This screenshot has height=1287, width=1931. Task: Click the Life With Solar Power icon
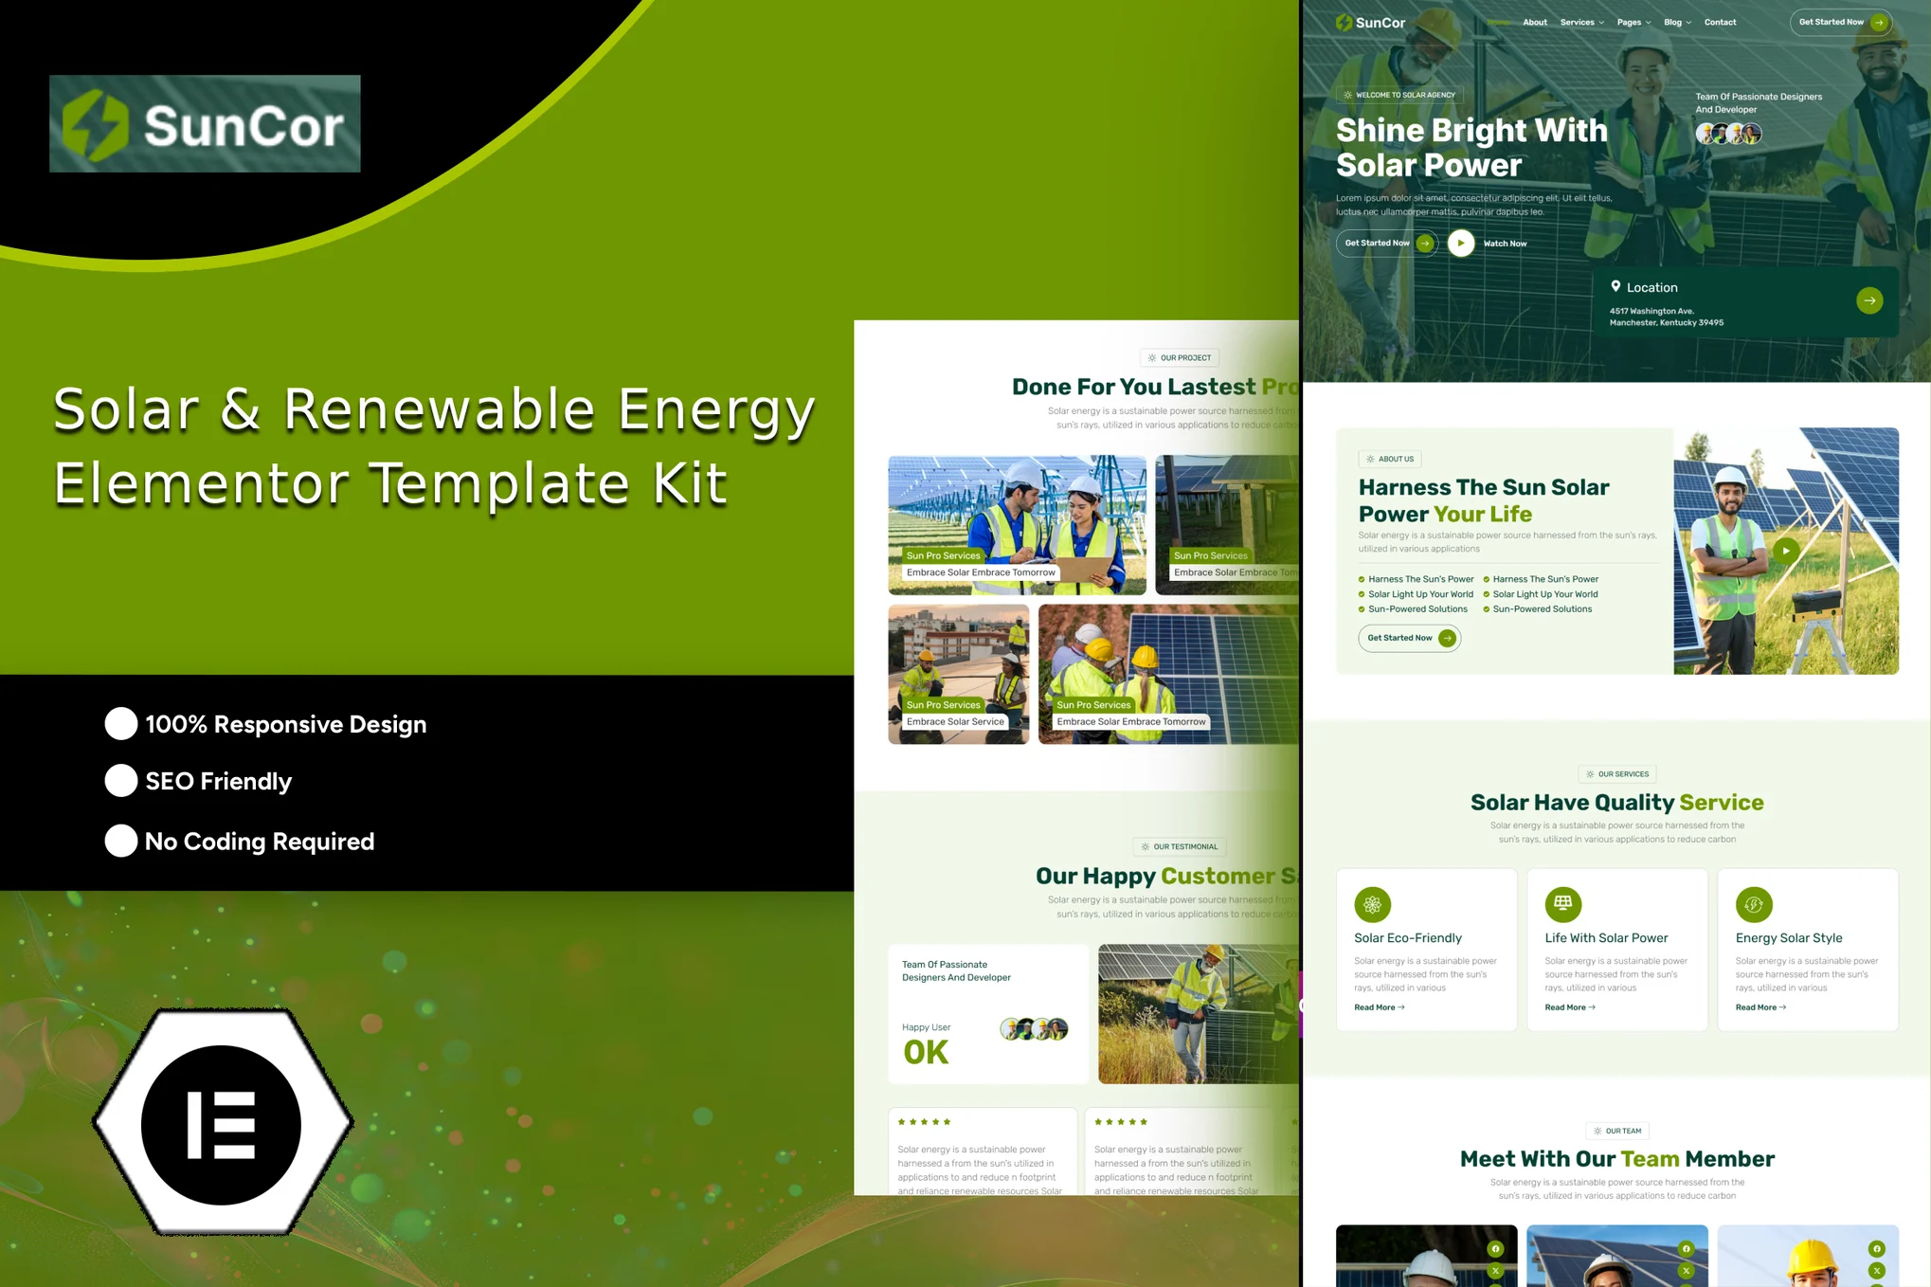(1562, 904)
